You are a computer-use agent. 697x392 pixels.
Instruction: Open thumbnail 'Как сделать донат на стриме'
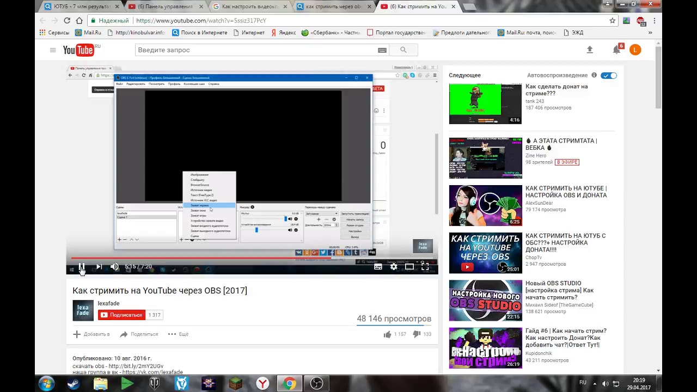[485, 104]
